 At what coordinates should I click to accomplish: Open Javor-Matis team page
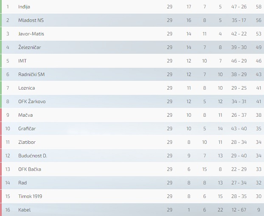(x=31, y=34)
